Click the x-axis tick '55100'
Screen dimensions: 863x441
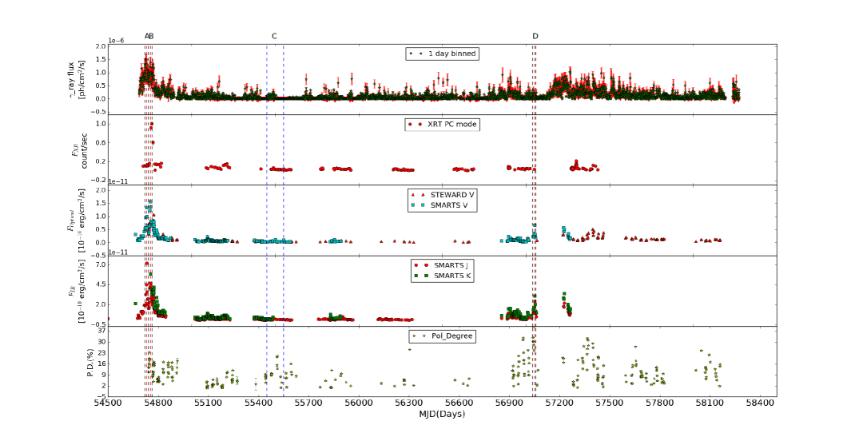tap(209, 403)
